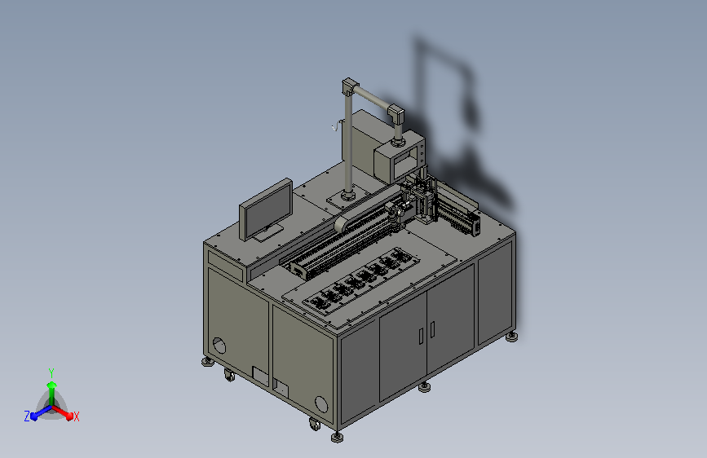The image size is (707, 458).
Task: Click the blue Z axis of the triad
Action: click(x=41, y=413)
